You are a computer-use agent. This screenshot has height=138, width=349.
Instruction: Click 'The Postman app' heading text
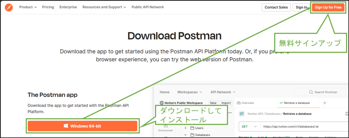click(53, 95)
